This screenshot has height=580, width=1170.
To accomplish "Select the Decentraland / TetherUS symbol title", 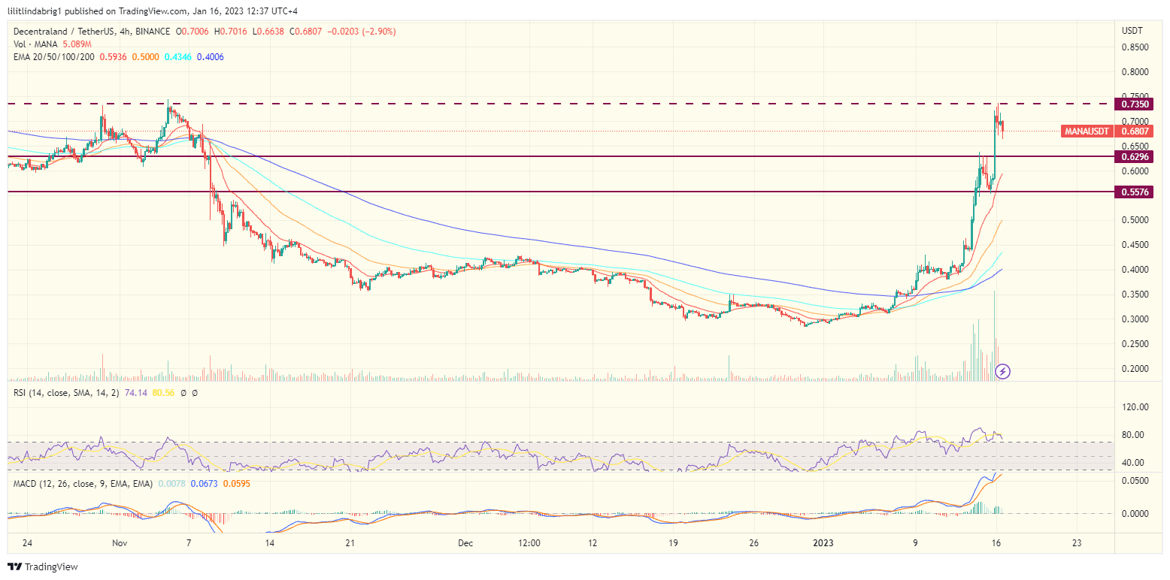I will point(64,32).
